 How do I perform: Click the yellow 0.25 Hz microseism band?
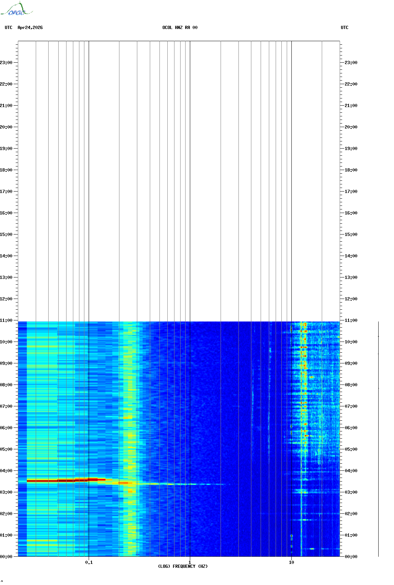tap(130, 439)
